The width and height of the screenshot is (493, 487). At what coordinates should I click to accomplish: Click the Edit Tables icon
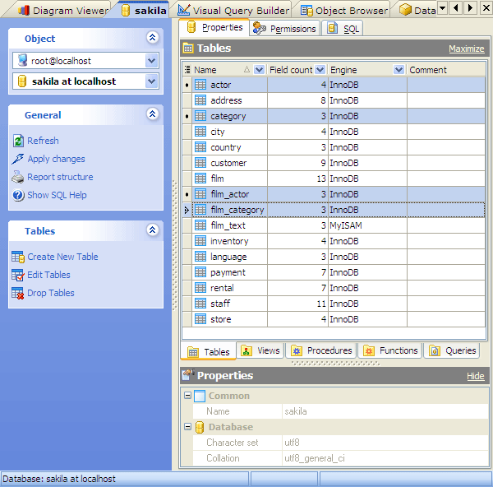coord(18,275)
